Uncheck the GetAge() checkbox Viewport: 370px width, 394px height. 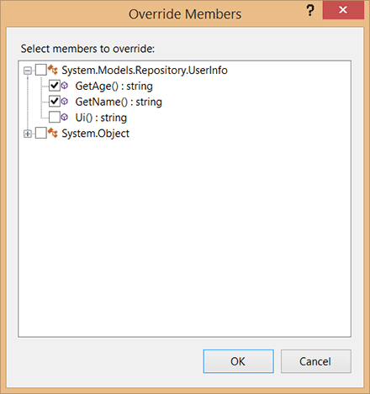point(55,86)
